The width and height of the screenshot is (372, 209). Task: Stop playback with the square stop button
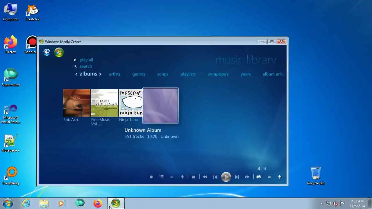pyautogui.click(x=194, y=177)
